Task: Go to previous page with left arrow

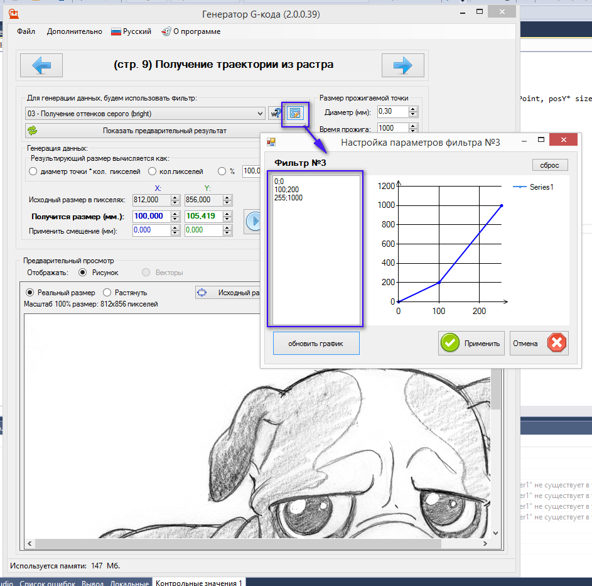Action: click(x=41, y=65)
